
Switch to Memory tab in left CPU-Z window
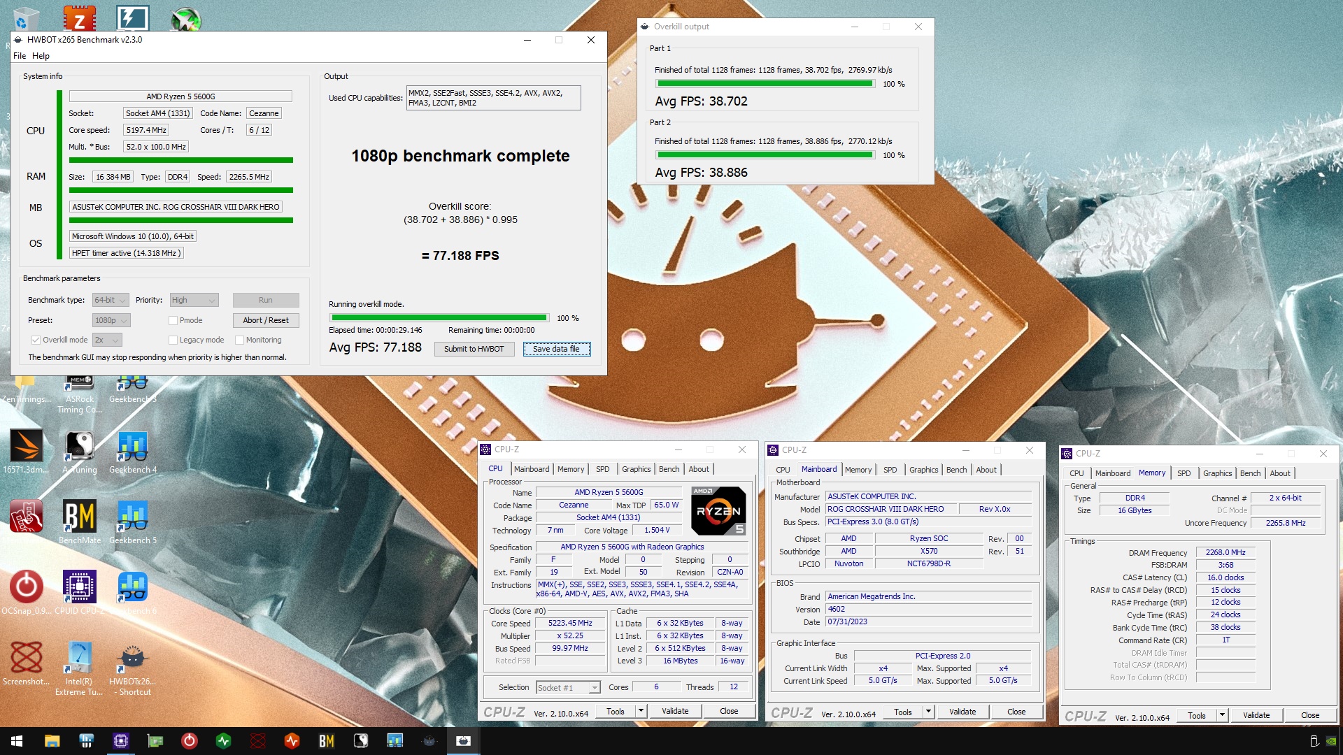[571, 469]
